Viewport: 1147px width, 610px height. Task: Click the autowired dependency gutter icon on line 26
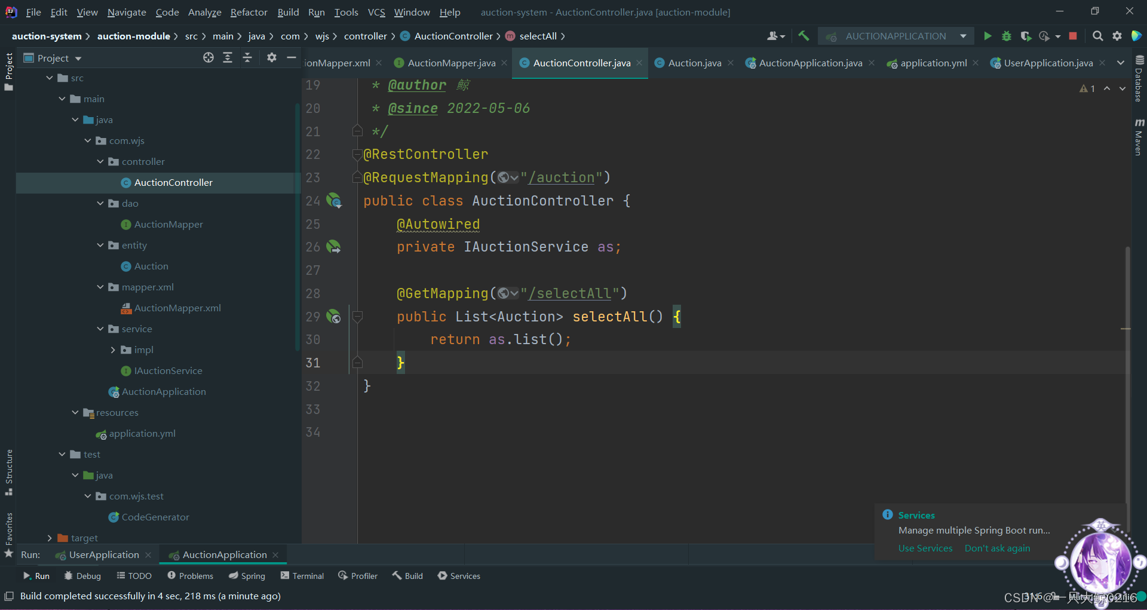[334, 247]
